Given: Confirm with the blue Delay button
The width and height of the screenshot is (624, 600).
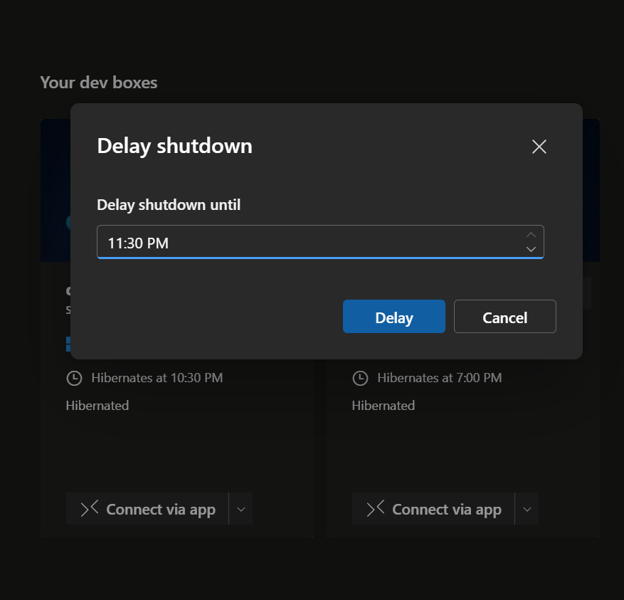Looking at the screenshot, I should (394, 317).
